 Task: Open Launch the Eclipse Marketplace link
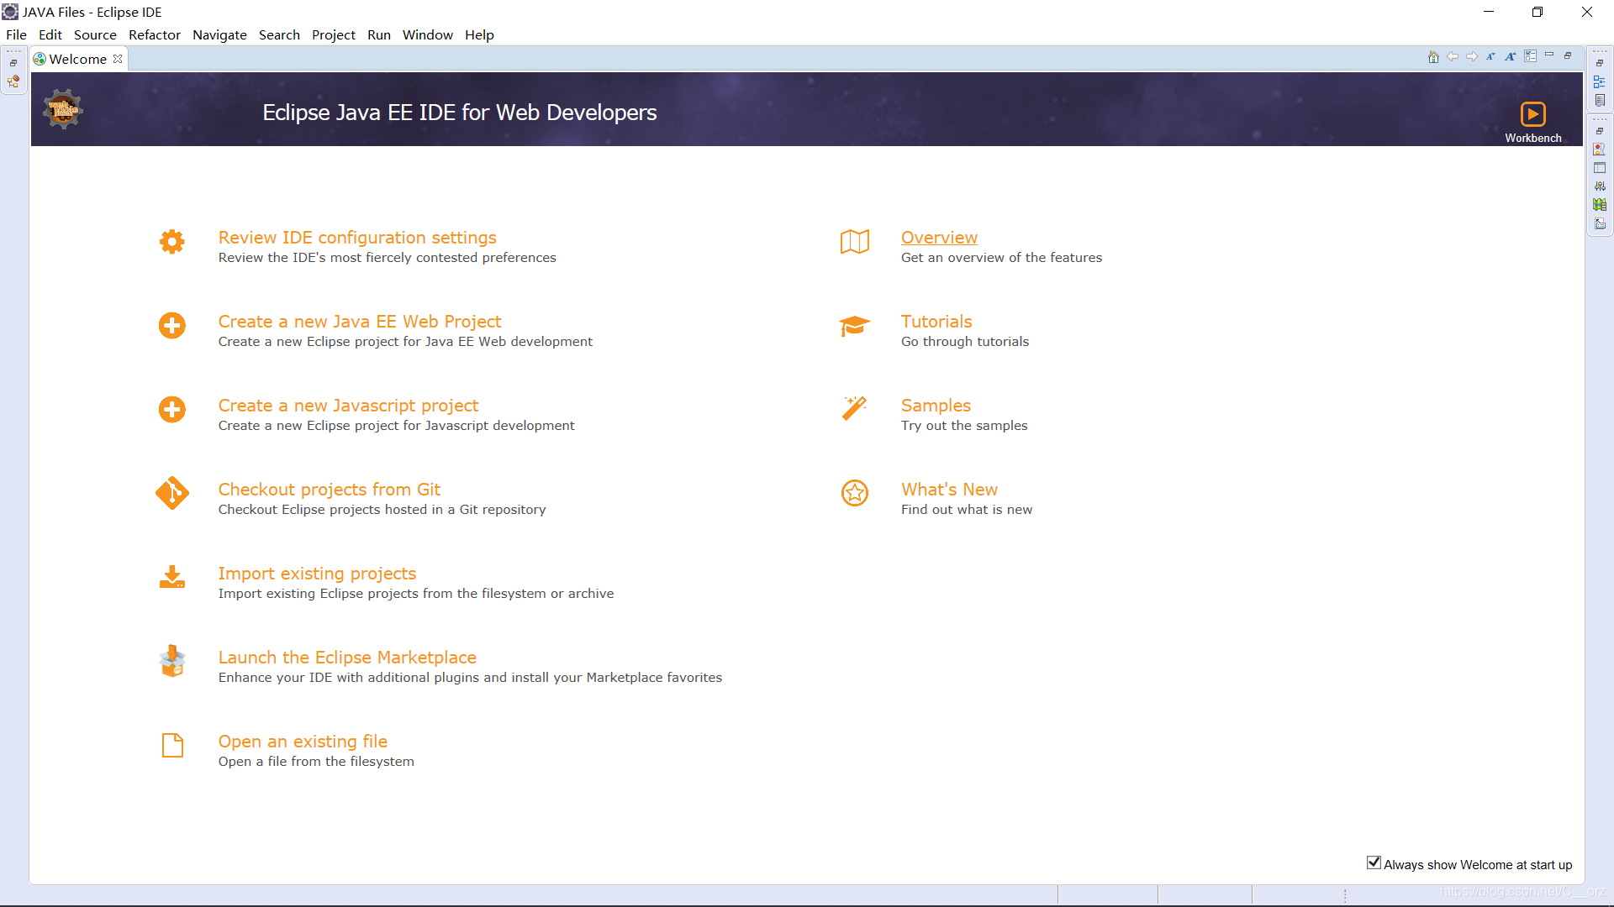tap(347, 658)
